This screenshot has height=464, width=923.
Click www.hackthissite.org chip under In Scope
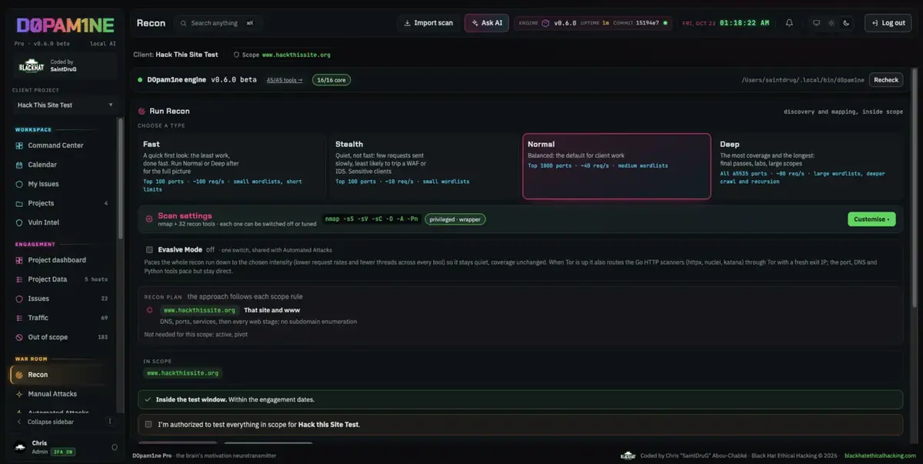tap(183, 373)
